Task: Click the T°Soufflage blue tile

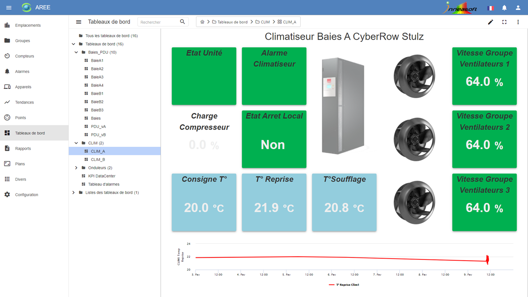Action: click(344, 202)
